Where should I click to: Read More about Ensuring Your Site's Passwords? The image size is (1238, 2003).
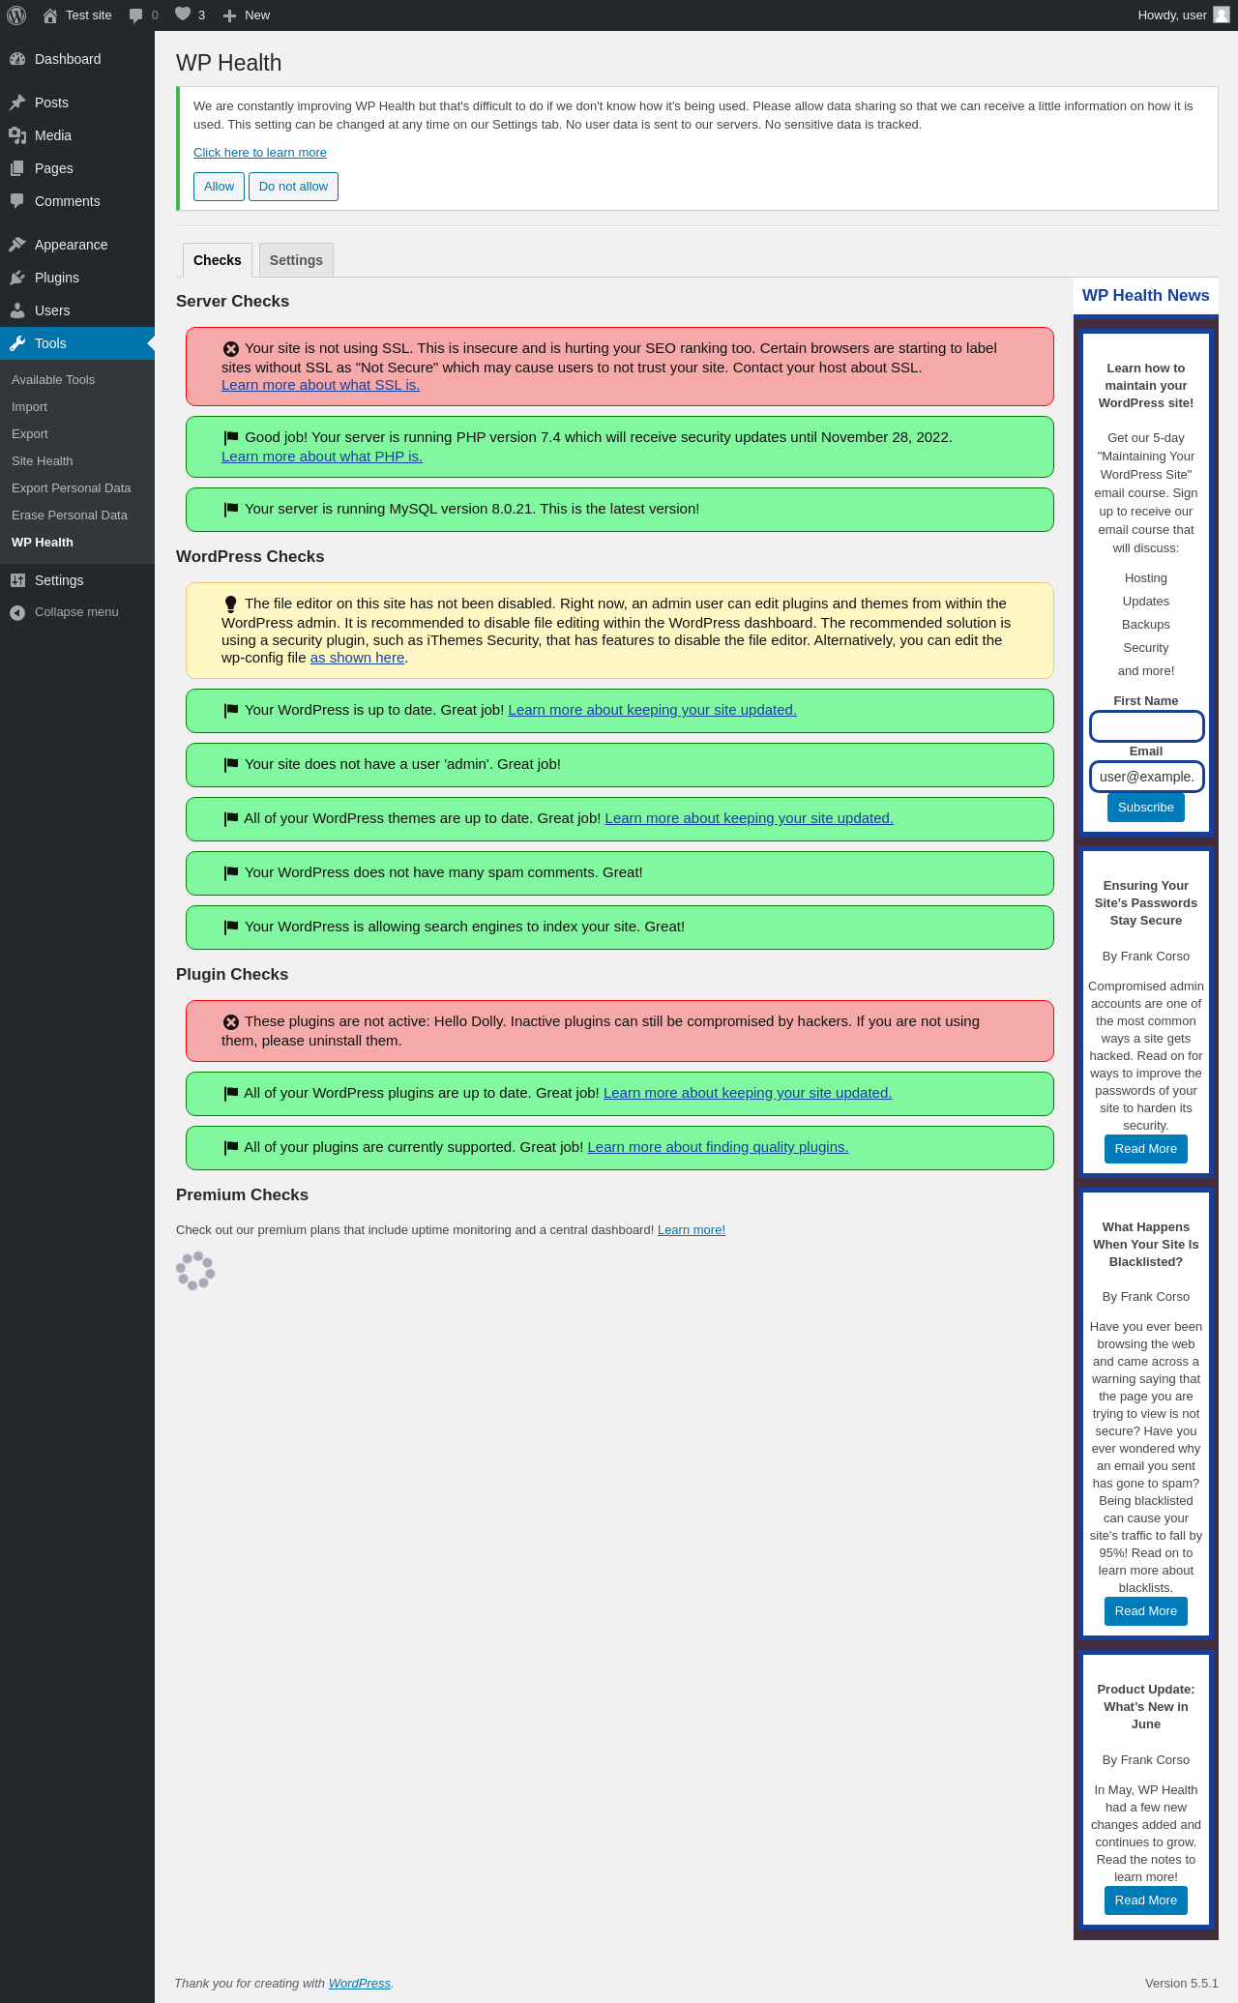[1146, 1149]
